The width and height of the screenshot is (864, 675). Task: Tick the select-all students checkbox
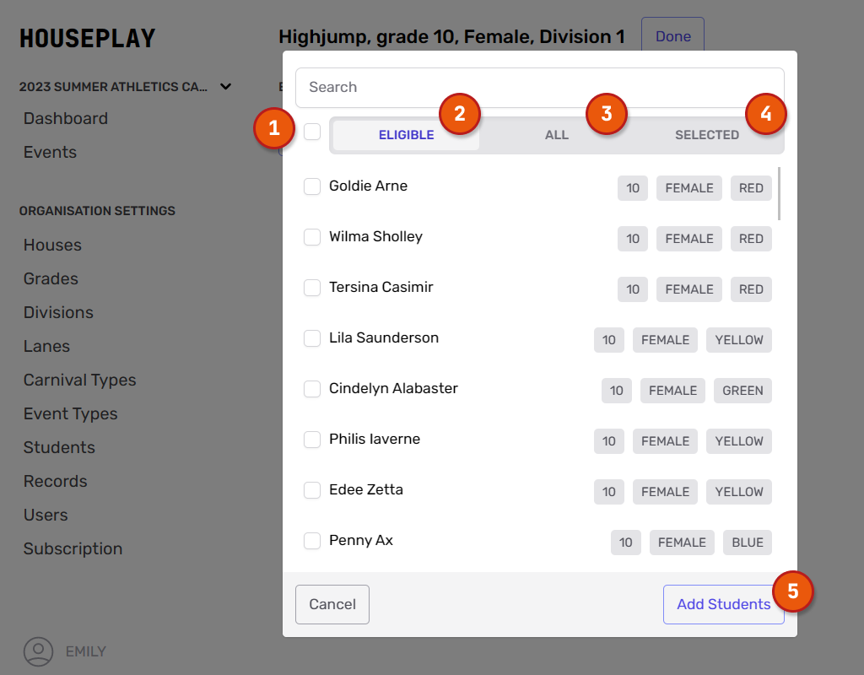pyautogui.click(x=312, y=132)
